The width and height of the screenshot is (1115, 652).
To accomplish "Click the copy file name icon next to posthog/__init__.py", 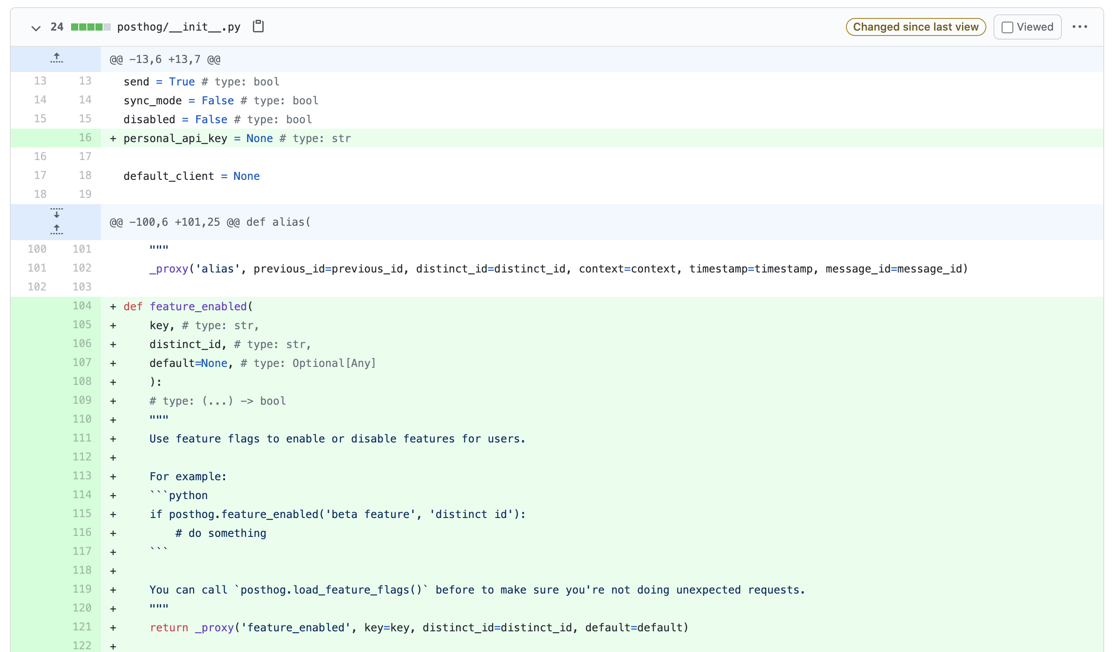I will coord(259,27).
